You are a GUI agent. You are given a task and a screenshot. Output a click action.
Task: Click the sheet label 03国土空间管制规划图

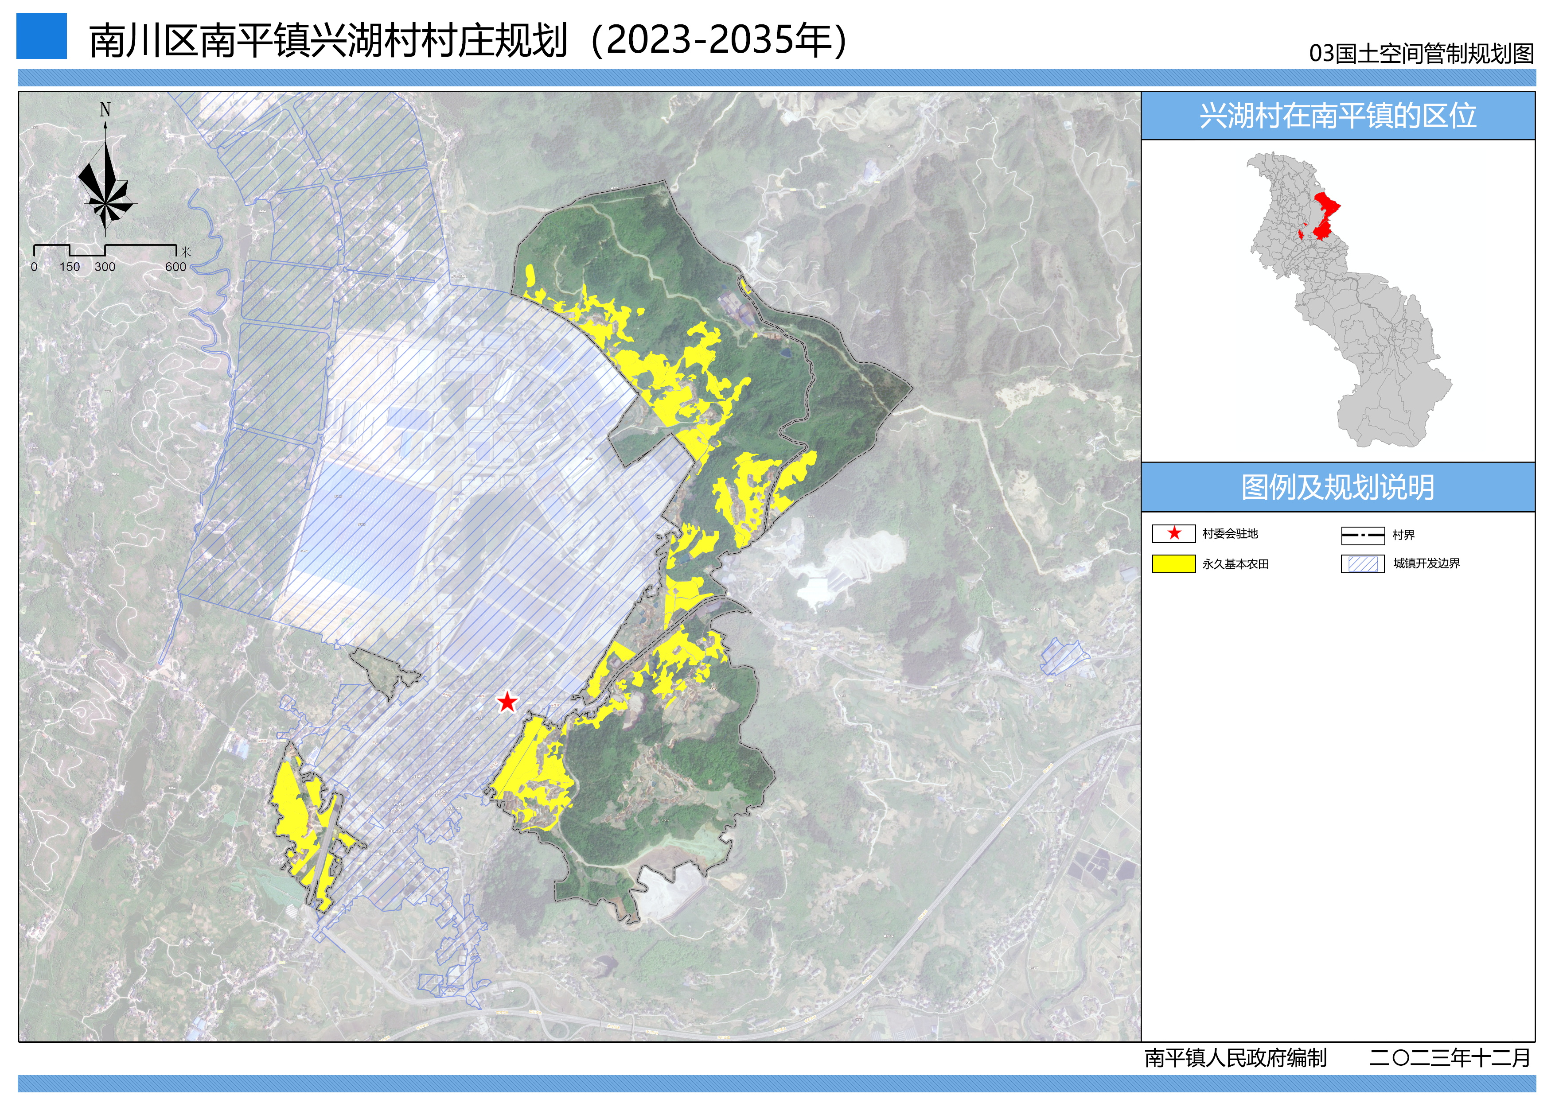[x=1422, y=54]
